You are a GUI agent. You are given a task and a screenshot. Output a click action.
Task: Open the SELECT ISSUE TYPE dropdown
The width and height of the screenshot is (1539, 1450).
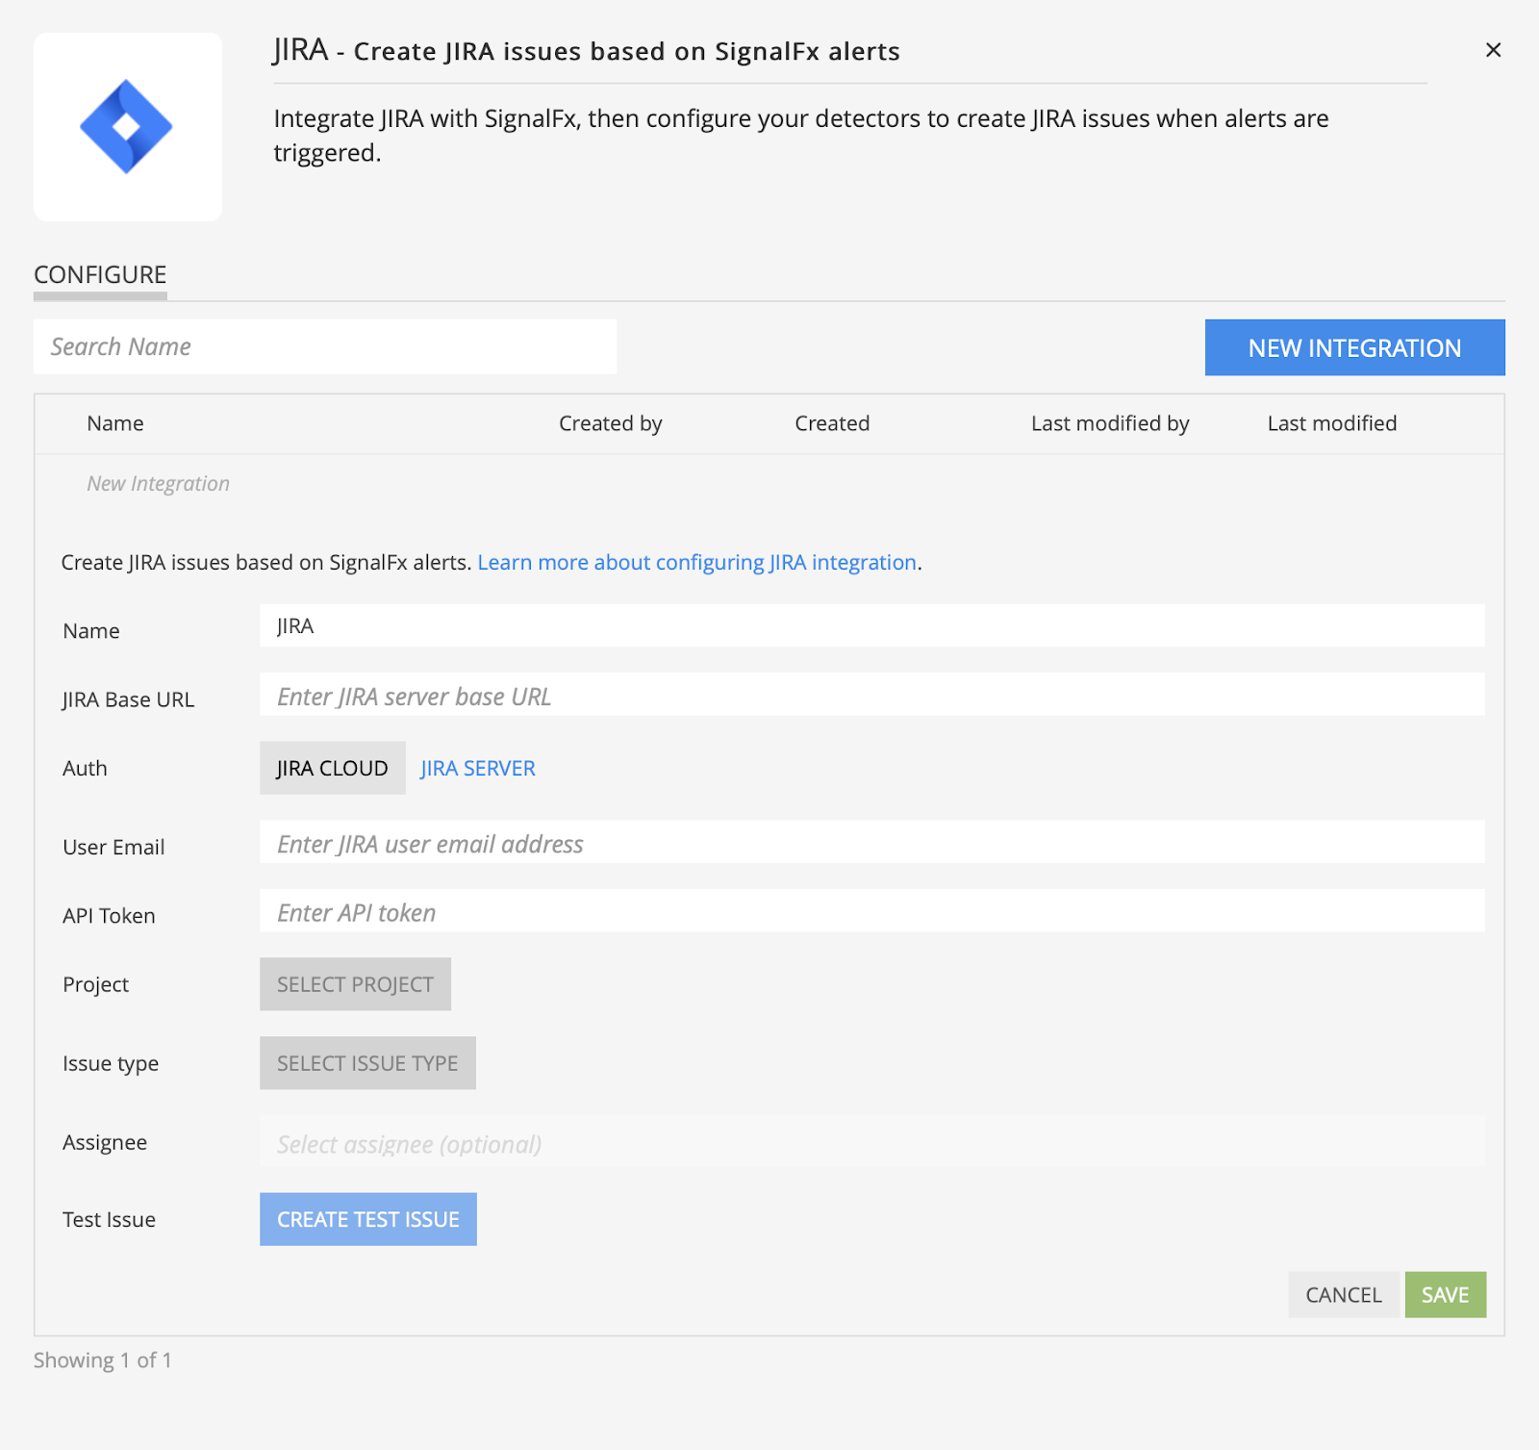click(x=367, y=1063)
